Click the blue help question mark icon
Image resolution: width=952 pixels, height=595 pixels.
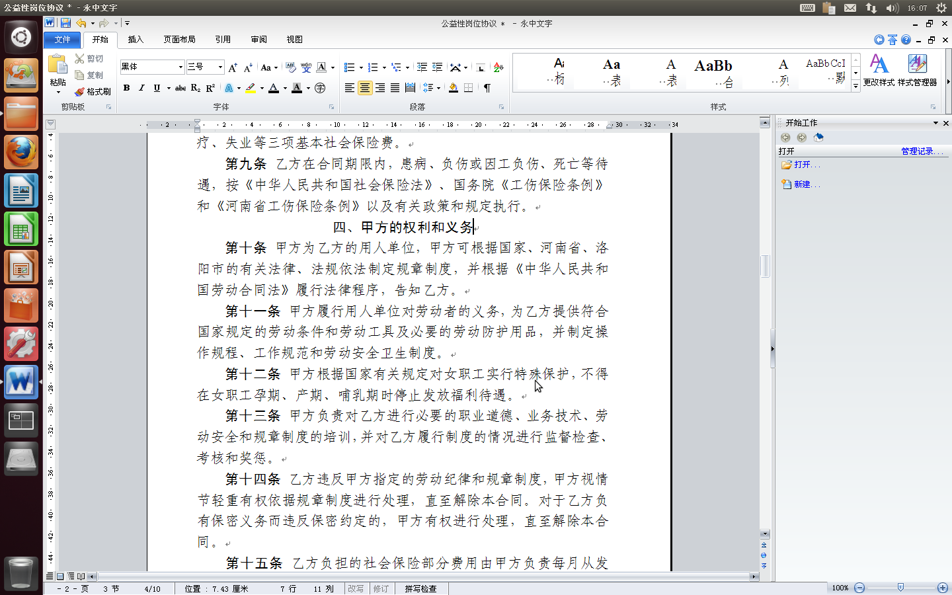coord(906,40)
